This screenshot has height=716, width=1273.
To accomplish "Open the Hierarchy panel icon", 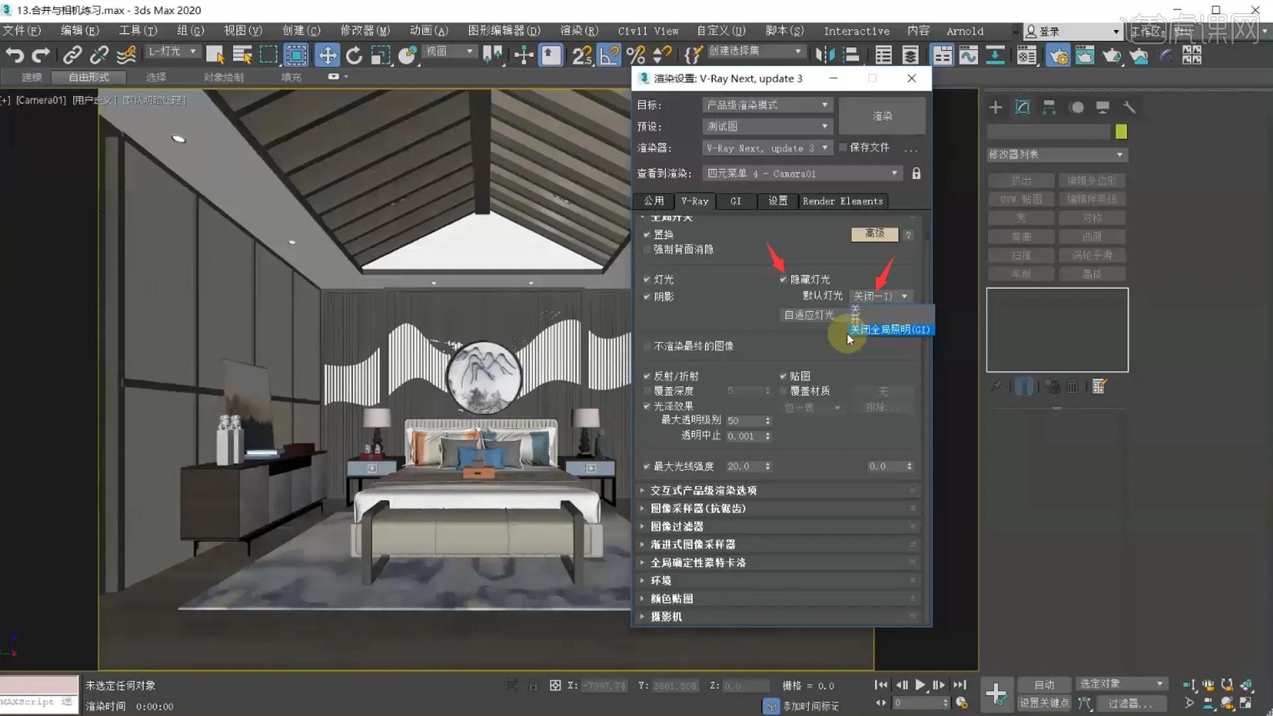I will pyautogui.click(x=1049, y=107).
